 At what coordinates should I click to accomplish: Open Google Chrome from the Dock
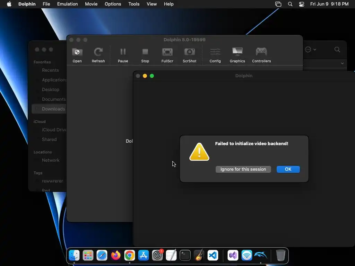coord(130,256)
